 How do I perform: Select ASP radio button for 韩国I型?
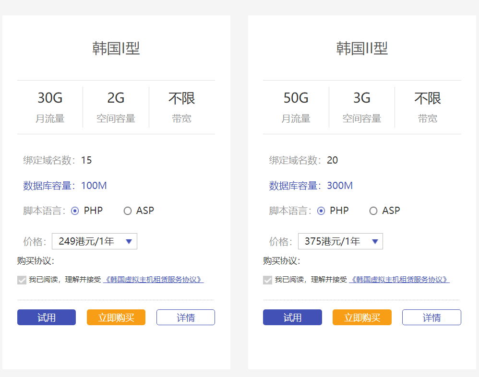pyautogui.click(x=128, y=211)
